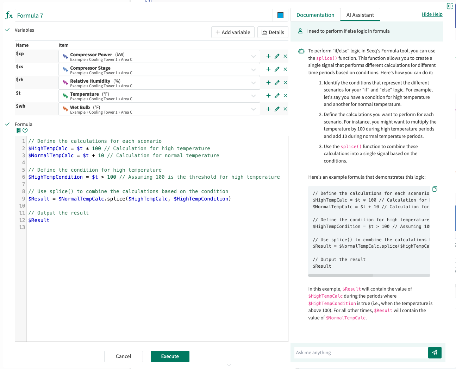
Task: Execute the formula
Action: click(170, 356)
